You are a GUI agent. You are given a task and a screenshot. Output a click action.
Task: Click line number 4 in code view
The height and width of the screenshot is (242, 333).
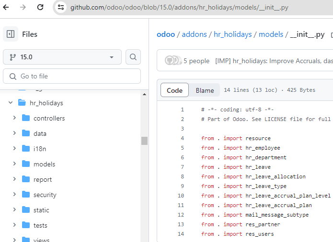tap(182, 138)
